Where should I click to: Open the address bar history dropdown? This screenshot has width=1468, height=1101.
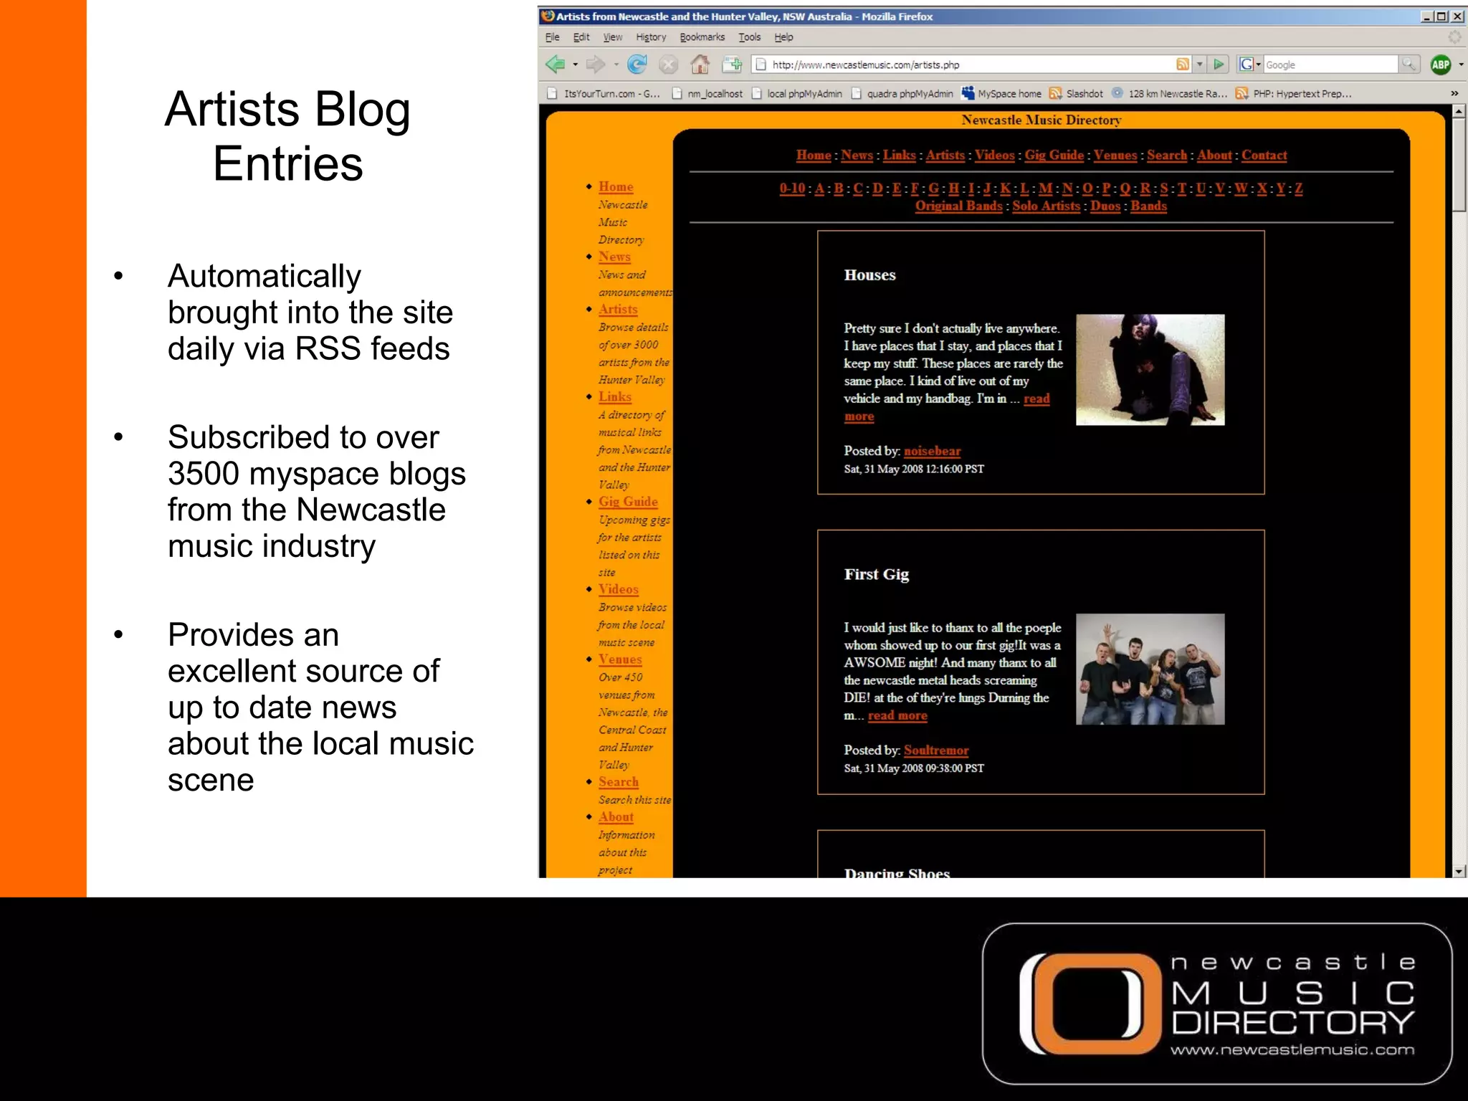tap(1199, 65)
